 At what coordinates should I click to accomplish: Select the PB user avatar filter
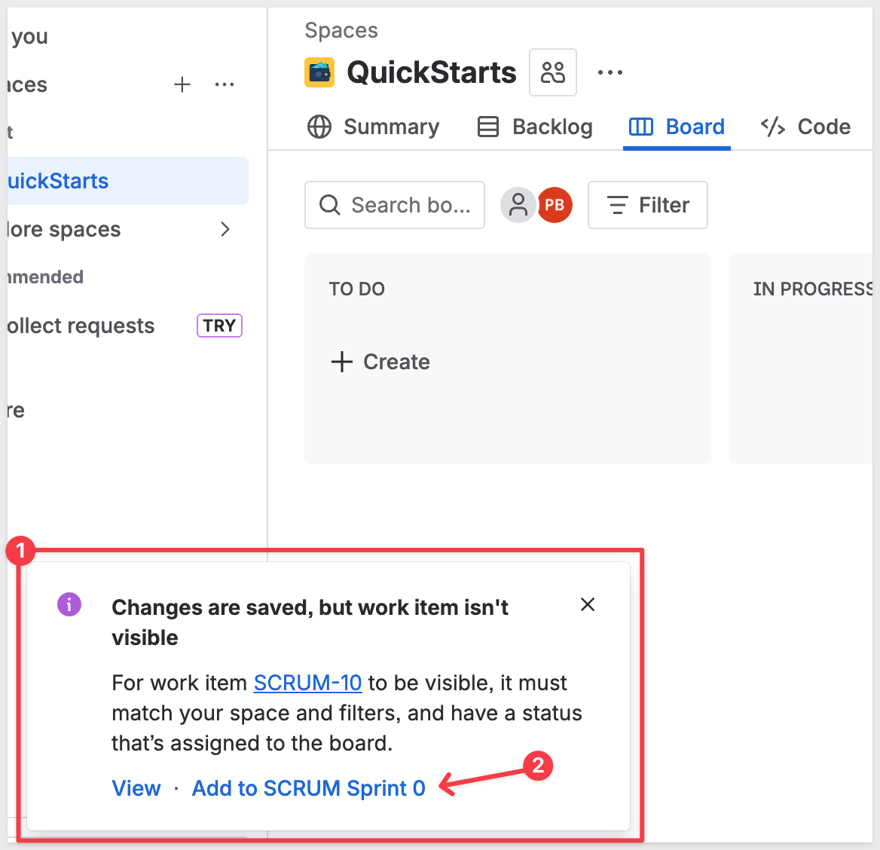point(555,205)
